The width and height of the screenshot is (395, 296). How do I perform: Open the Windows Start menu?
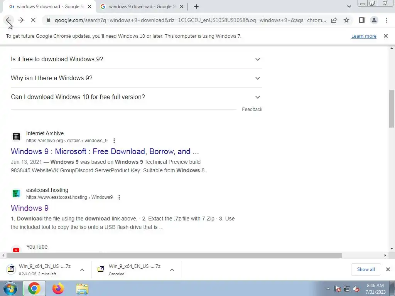(10, 288)
